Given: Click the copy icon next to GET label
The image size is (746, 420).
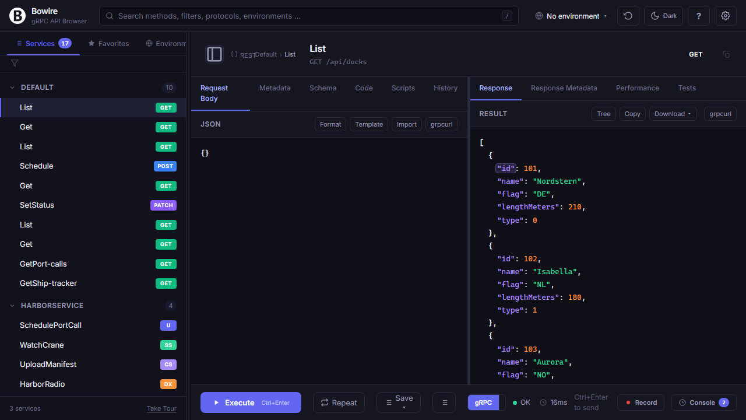Looking at the screenshot, I should coord(726,54).
